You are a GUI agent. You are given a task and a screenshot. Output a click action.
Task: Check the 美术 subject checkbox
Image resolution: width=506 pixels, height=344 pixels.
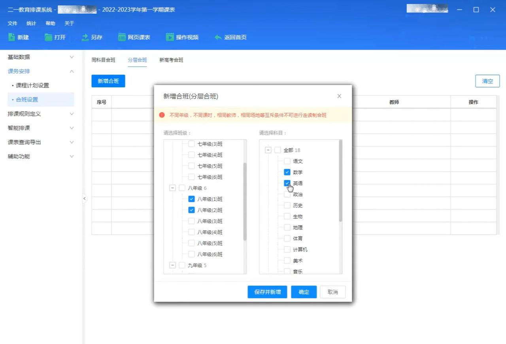[x=287, y=261]
